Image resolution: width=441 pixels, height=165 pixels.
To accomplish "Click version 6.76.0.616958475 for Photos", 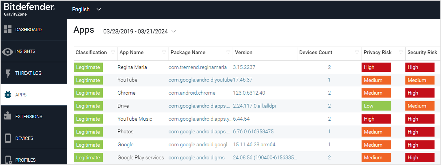I will click(x=253, y=132).
